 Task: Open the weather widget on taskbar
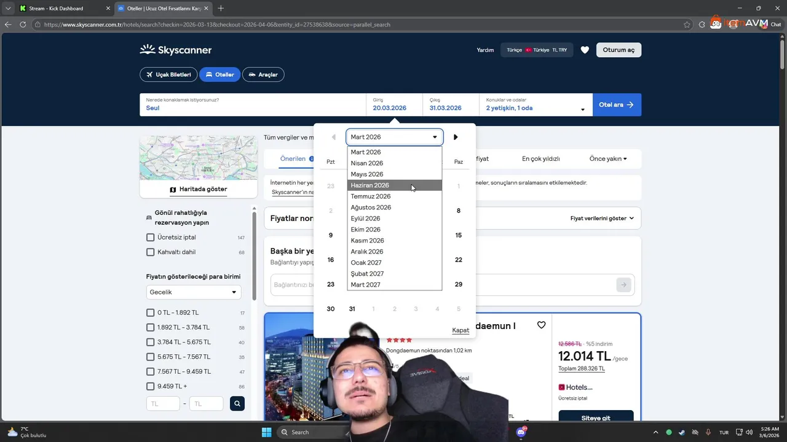coord(26,432)
